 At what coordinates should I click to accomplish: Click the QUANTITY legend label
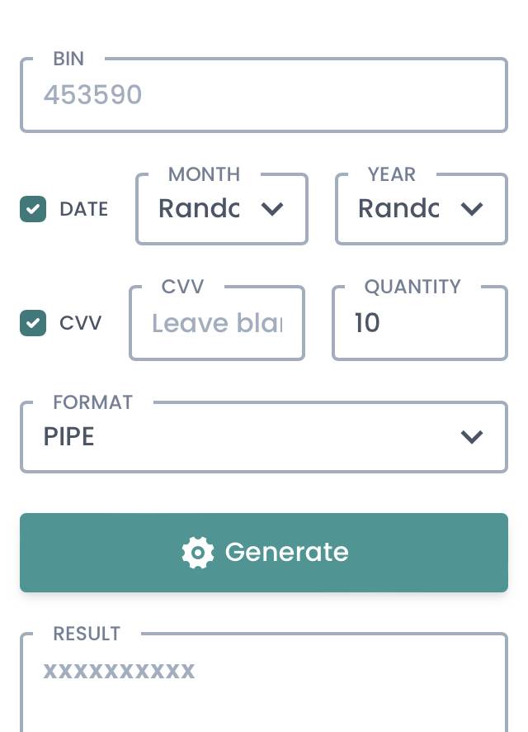(x=412, y=287)
